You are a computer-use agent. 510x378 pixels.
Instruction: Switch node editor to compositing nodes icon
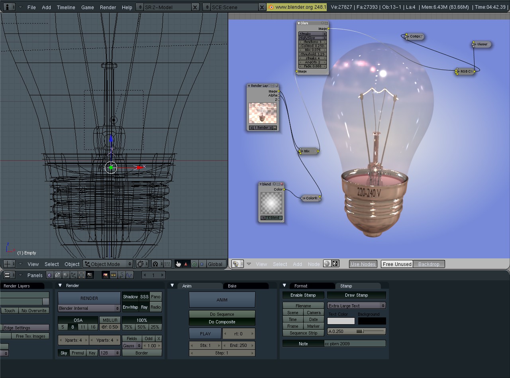[x=335, y=264]
